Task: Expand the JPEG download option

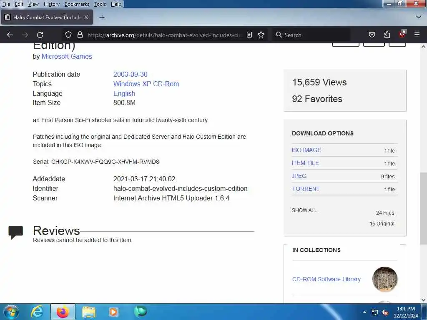Action: [299, 176]
